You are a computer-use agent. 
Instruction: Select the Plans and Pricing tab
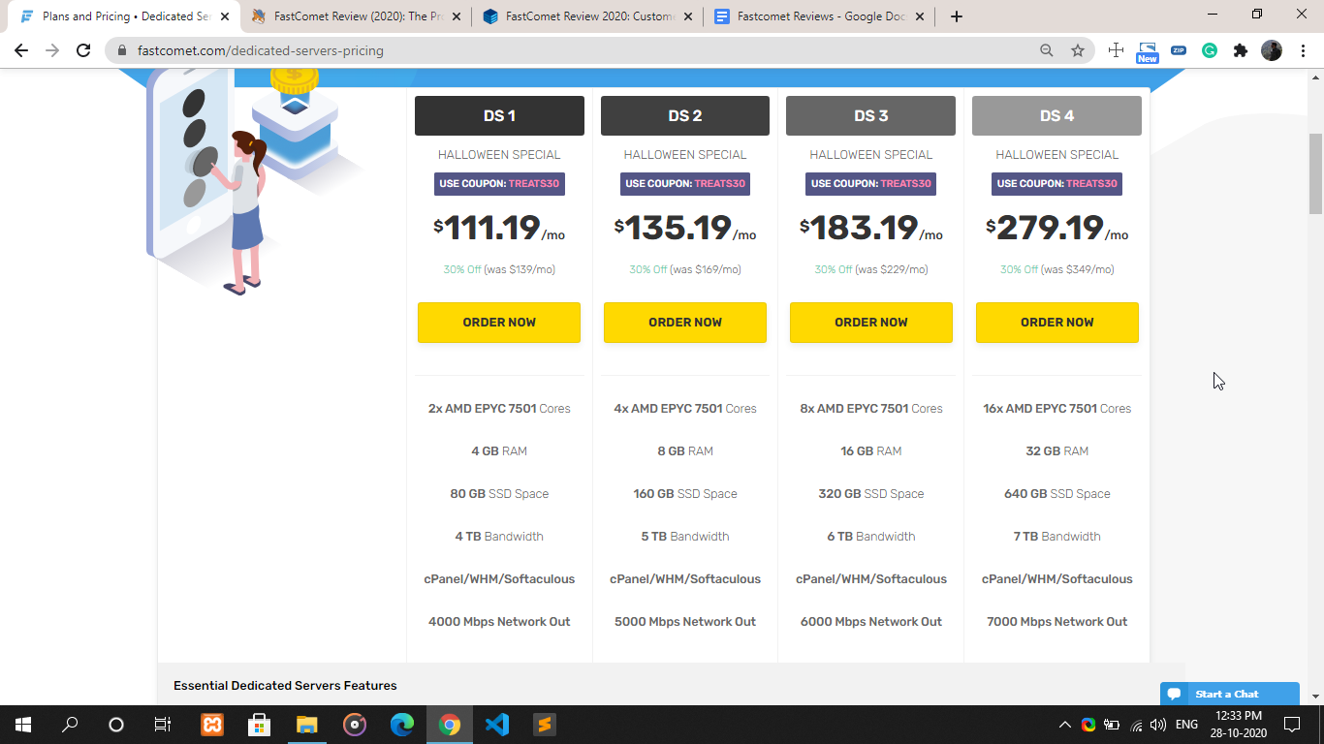(x=125, y=16)
